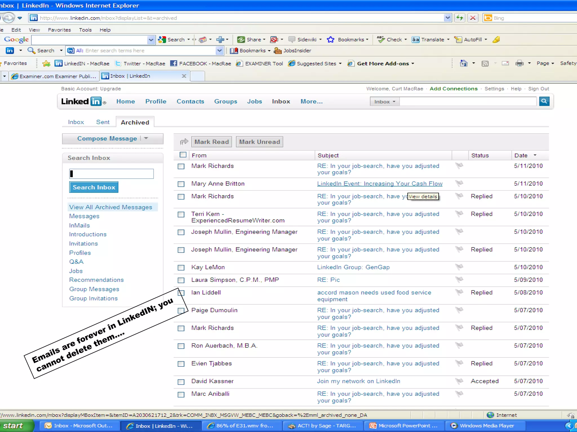Click the JobsInsider toolbar icon
The width and height of the screenshot is (577, 432).
click(278, 51)
